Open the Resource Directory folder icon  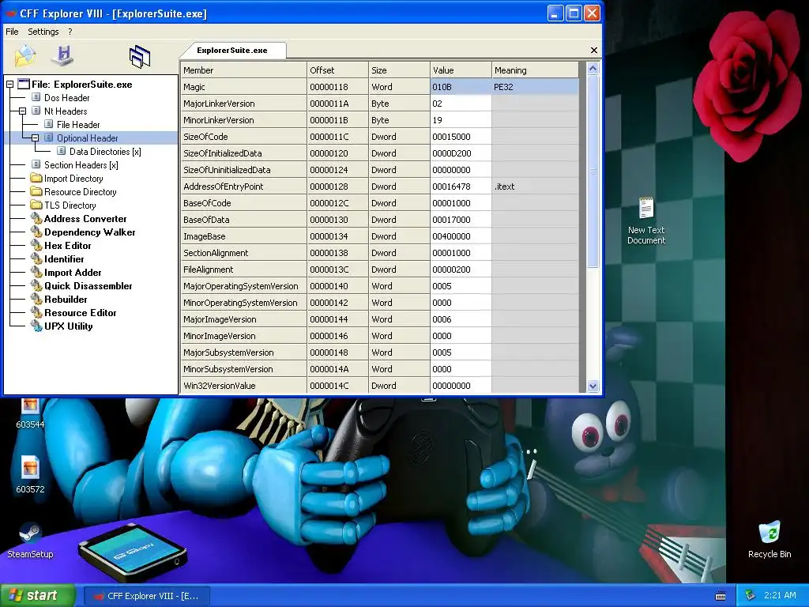(x=36, y=191)
